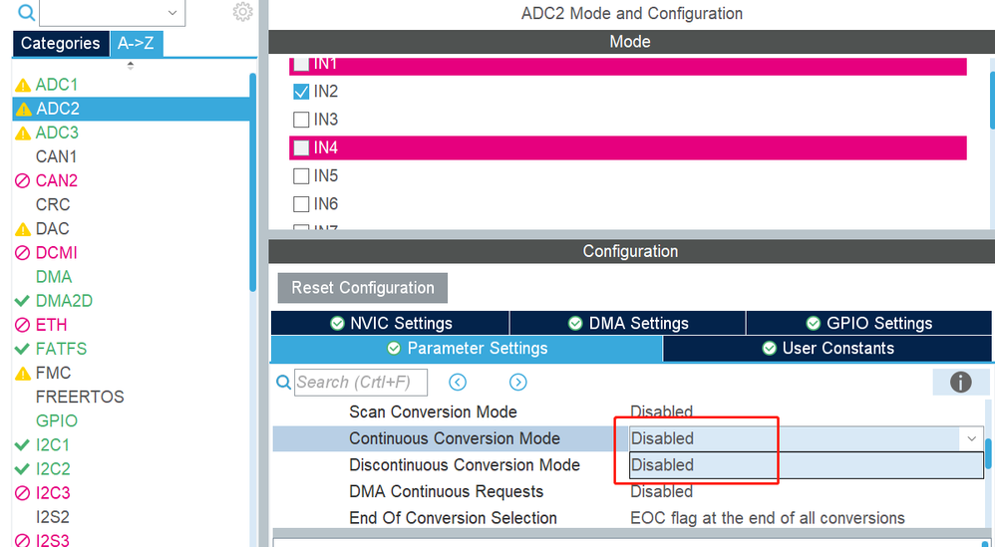Viewport: 995px width, 547px height.
Task: Enable the IN6 channel checkbox
Action: click(301, 204)
